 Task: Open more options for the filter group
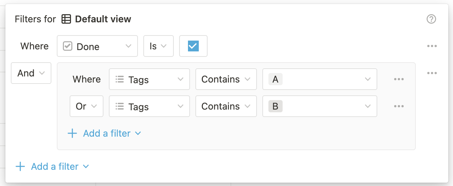click(x=432, y=73)
